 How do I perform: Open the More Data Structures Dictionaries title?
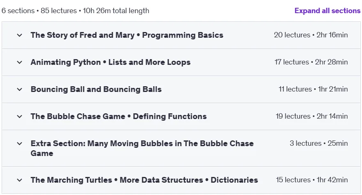144,180
